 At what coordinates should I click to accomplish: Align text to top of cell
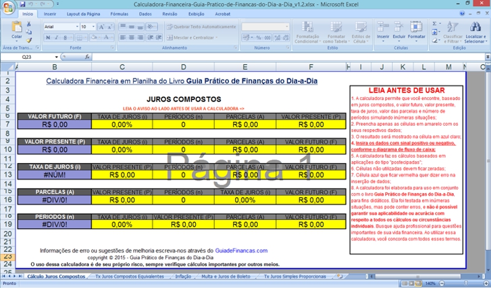(x=123, y=27)
